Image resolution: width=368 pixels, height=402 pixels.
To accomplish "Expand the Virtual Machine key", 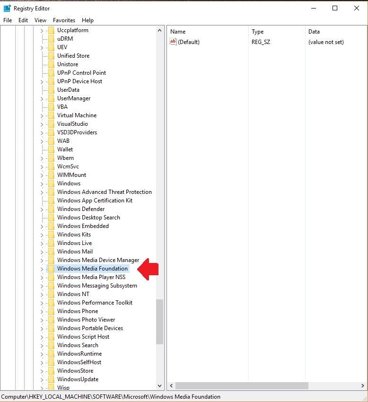I will (42, 116).
